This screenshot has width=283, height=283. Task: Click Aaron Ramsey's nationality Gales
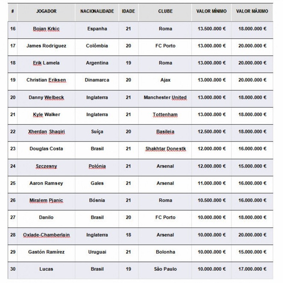pyautogui.click(x=97, y=184)
